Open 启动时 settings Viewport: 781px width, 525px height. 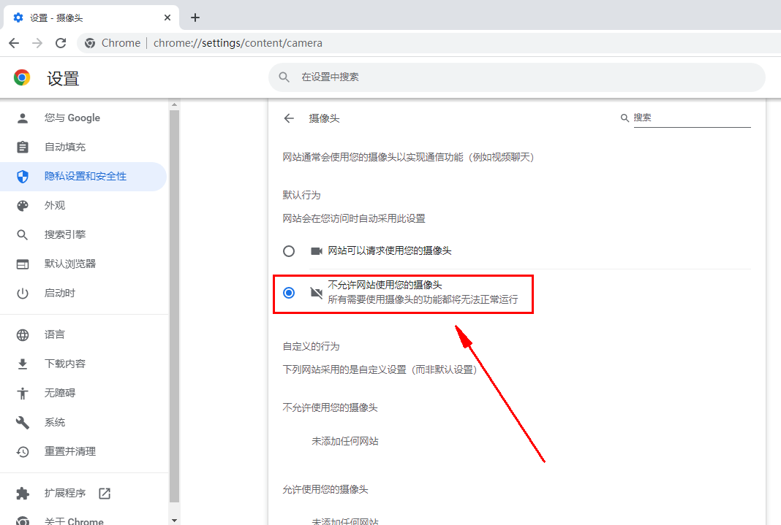(83, 294)
